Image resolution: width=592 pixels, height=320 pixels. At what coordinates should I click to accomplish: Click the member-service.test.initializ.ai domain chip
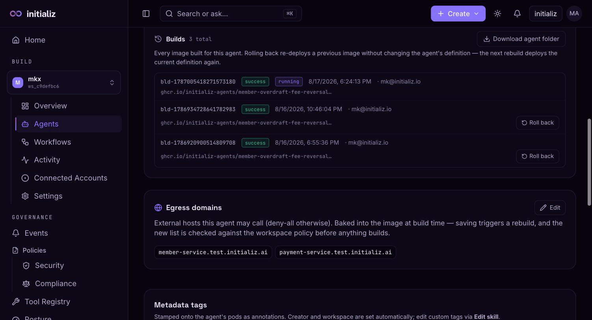click(213, 252)
